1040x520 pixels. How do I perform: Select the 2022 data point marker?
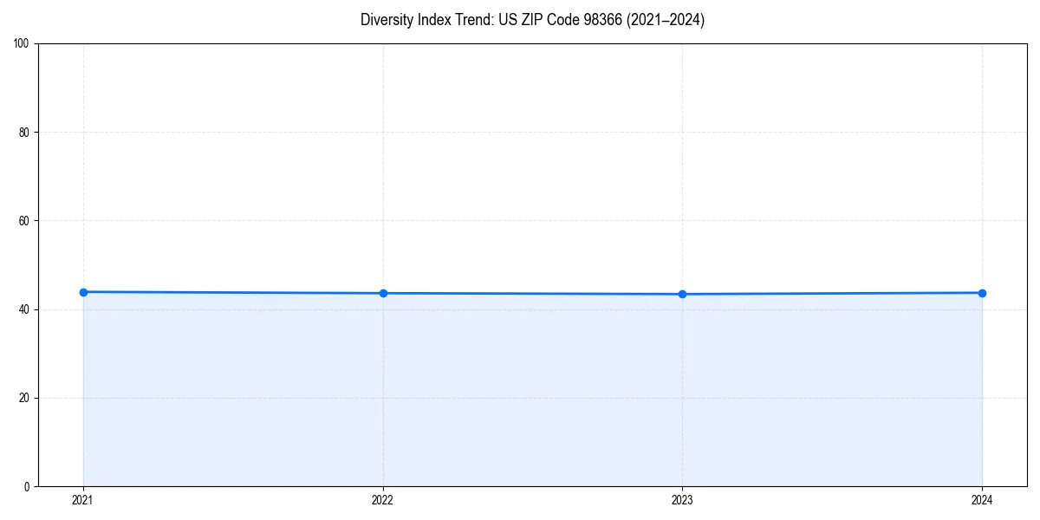click(x=382, y=293)
